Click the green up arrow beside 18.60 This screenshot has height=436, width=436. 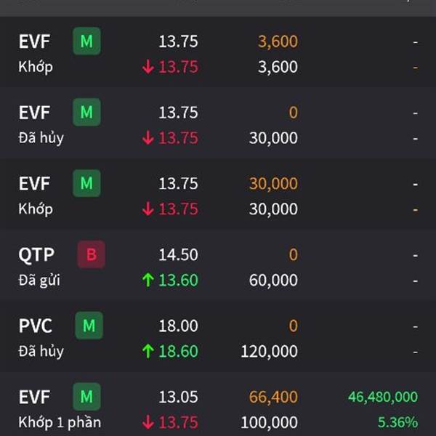click(148, 351)
